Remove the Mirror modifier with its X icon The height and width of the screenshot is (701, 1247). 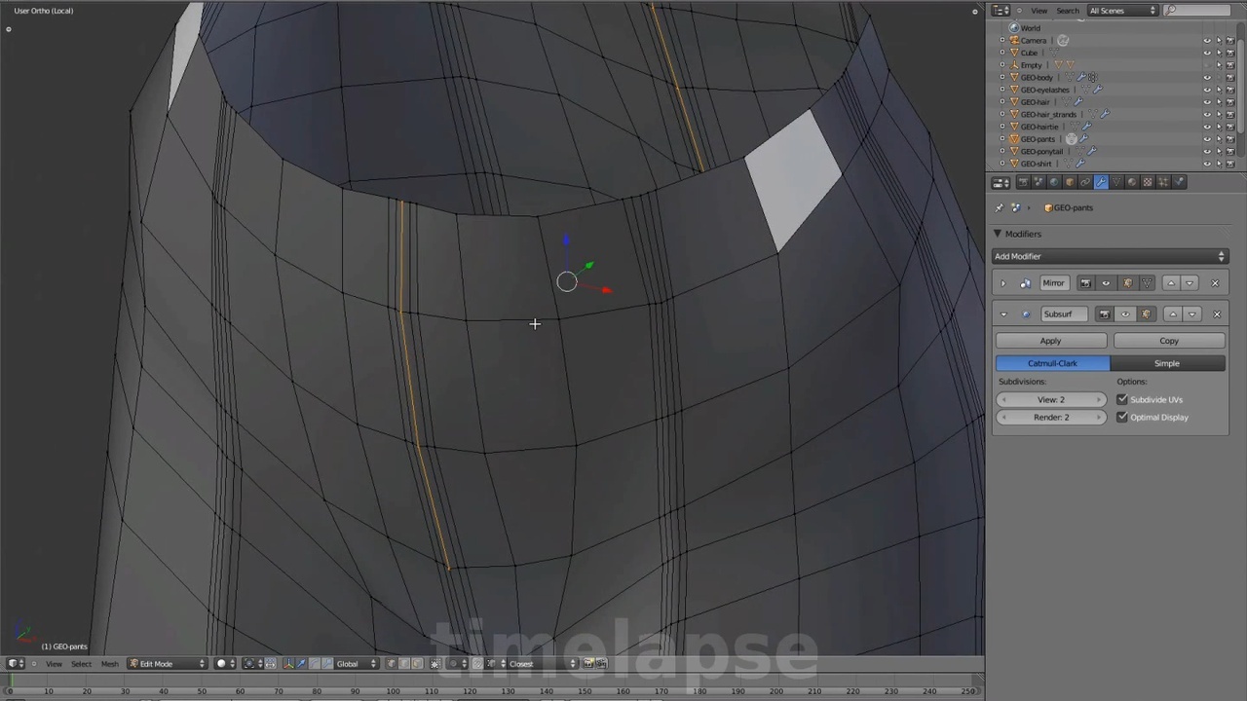point(1215,283)
